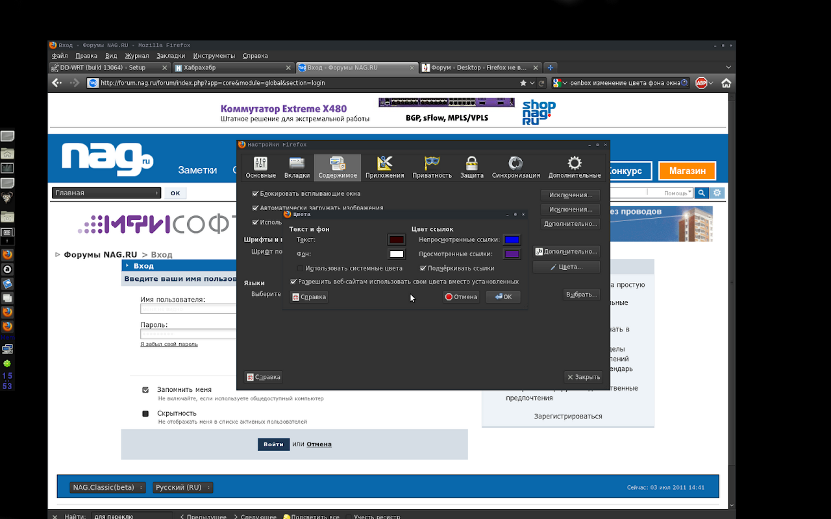Pick the unvisited links color swatch
Screen dimensions: 831x519
(512, 240)
